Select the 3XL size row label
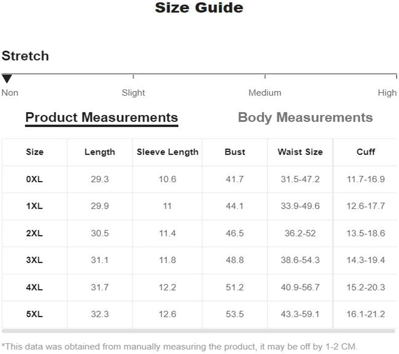 coord(34,260)
